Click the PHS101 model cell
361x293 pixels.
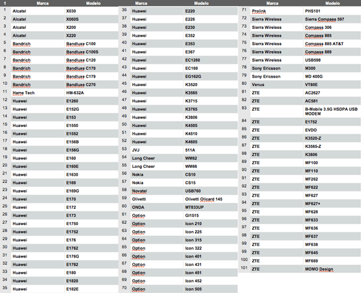pyautogui.click(x=332, y=11)
